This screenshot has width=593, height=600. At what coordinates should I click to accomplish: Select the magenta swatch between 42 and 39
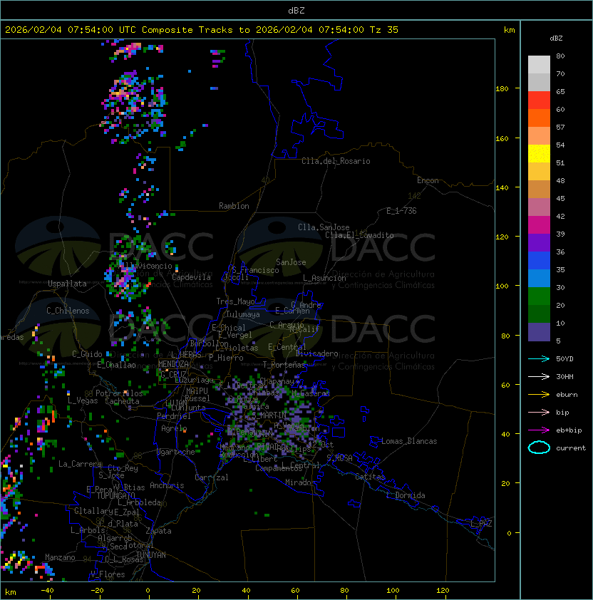pos(539,225)
